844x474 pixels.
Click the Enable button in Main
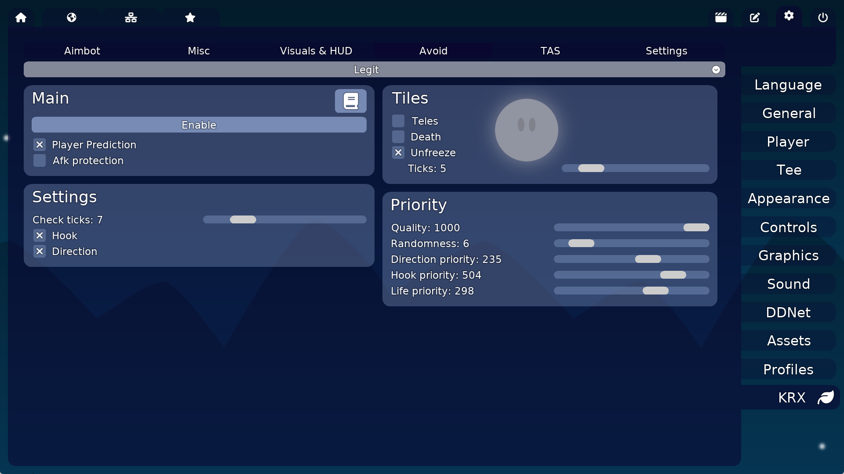(199, 125)
